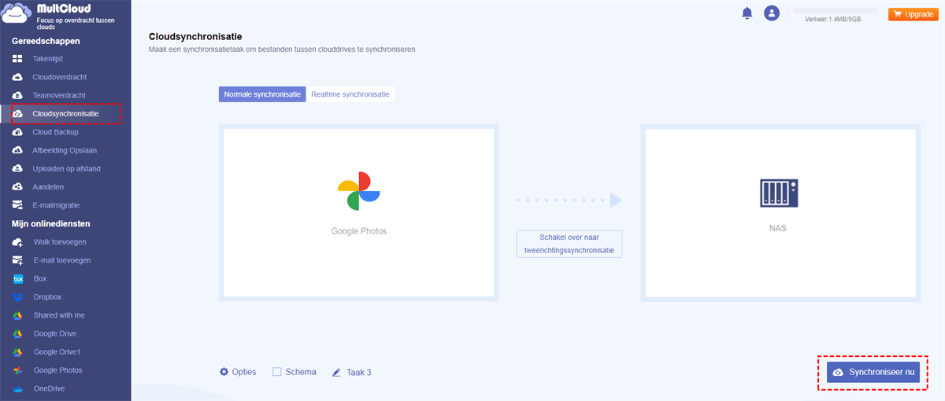This screenshot has width=945, height=401.
Task: Click the Schema label text
Action: pos(301,372)
